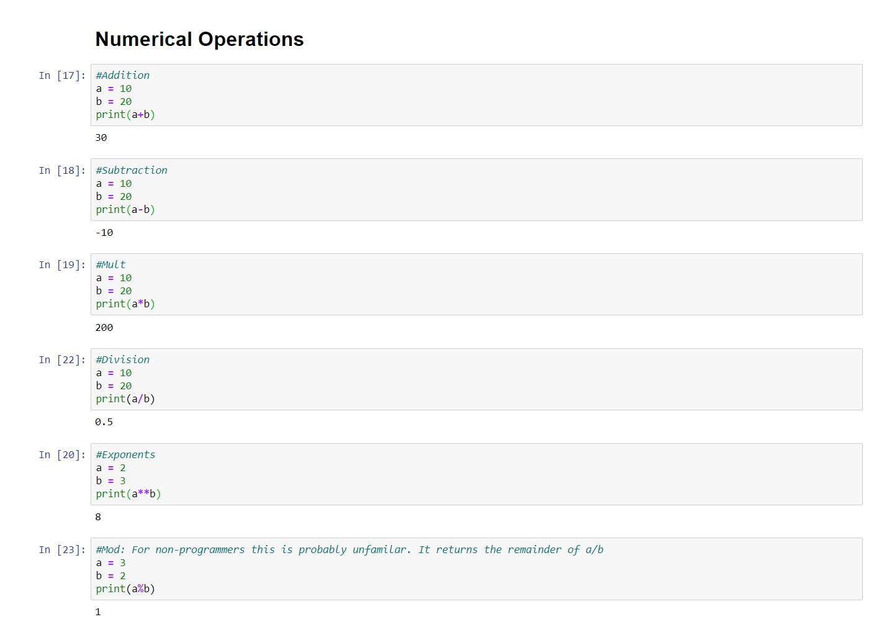Select the In [23] prompt label
Image resolution: width=874 pixels, height=622 pixels.
pos(62,550)
